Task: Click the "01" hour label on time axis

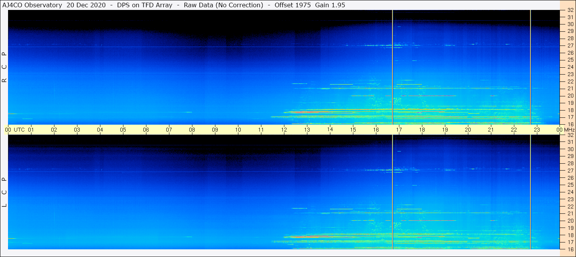Action: (31, 130)
